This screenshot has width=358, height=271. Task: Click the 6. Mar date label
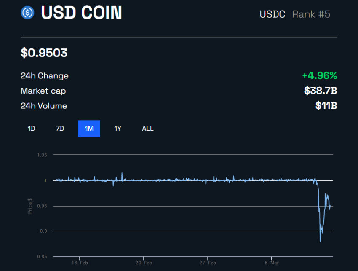tap(272, 263)
